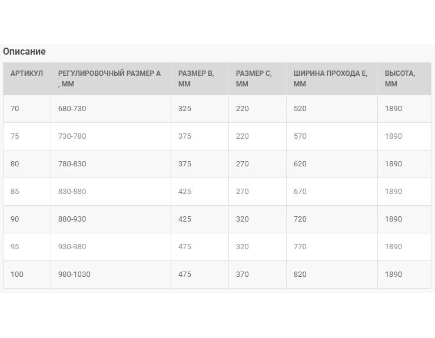Click passage width value 820

[x=332, y=275]
